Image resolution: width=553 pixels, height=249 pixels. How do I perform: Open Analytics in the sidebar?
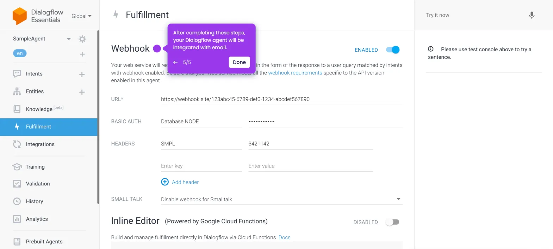coord(37,219)
